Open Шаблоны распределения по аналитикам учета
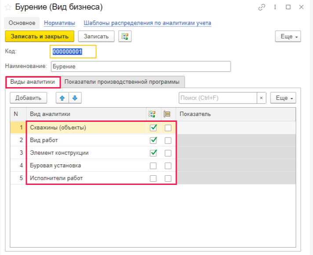 (147, 23)
